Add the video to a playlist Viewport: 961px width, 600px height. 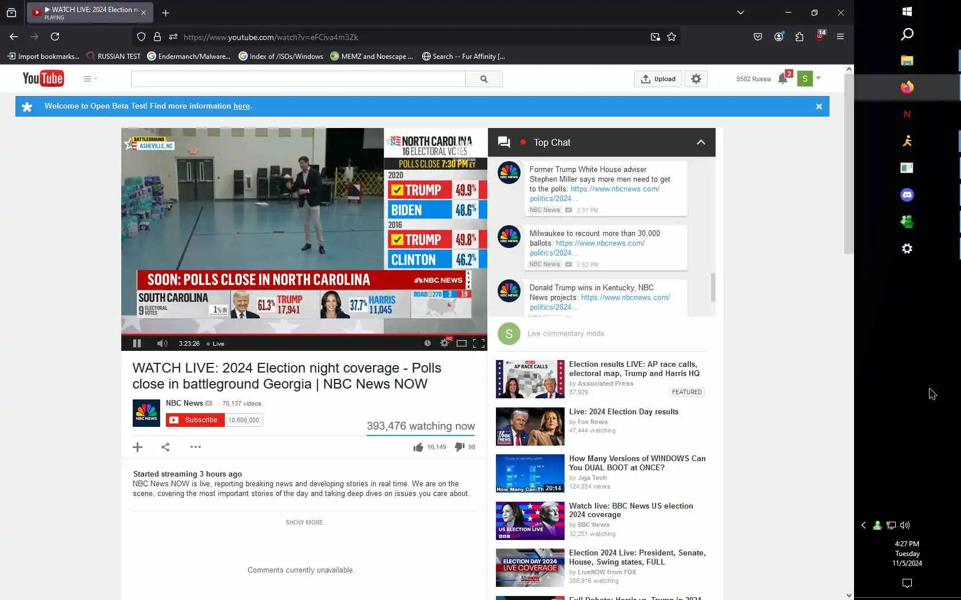tap(137, 447)
